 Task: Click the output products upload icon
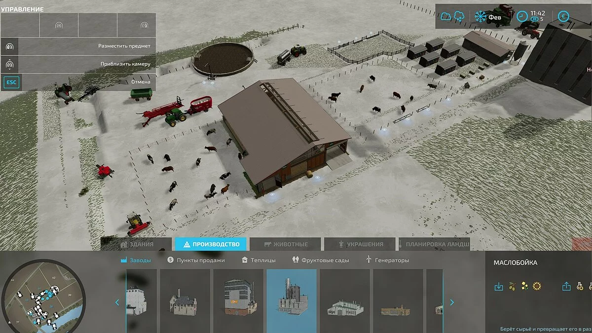566,286
